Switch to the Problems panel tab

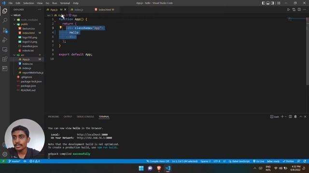pyautogui.click(x=54, y=116)
